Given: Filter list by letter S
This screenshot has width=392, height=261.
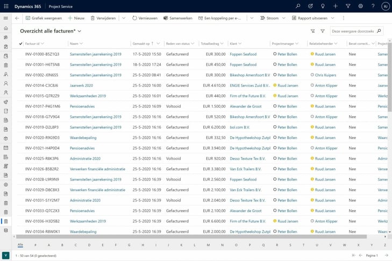Looking at the screenshot, I should [x=290, y=245].
